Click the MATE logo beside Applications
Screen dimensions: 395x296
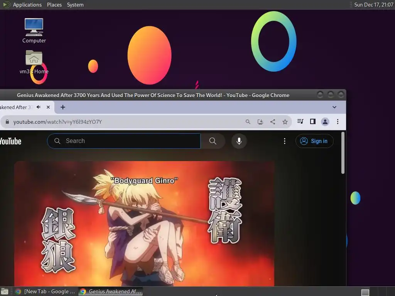(x=6, y=5)
